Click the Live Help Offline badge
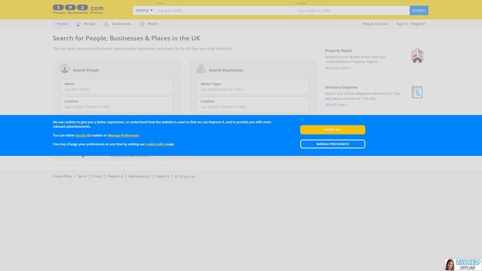482x271 pixels. (463, 264)
